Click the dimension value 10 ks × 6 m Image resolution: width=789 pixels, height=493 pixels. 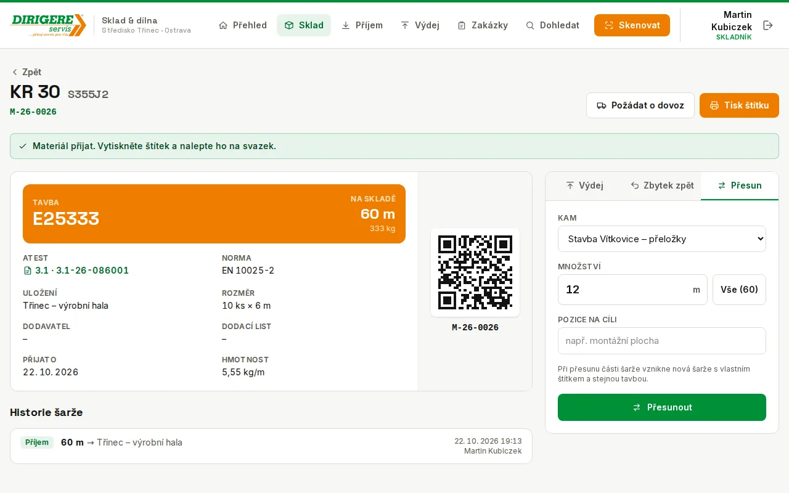coord(246,306)
